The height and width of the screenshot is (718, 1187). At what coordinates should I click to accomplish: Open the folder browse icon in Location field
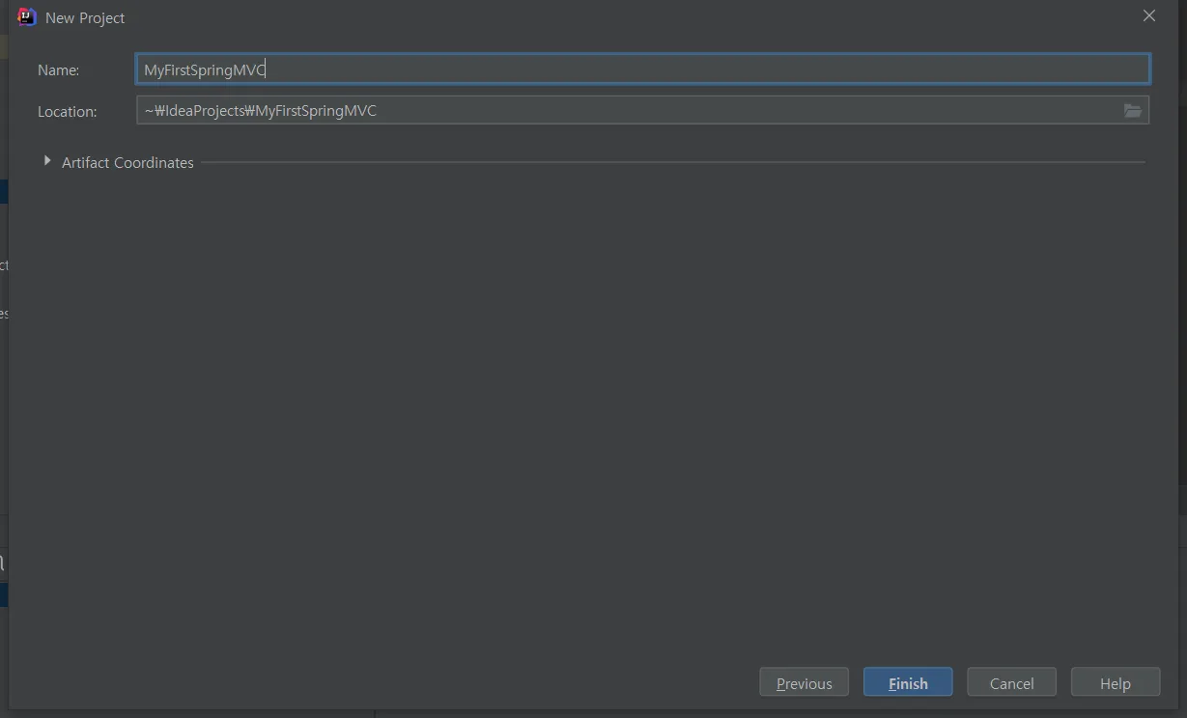tap(1132, 111)
